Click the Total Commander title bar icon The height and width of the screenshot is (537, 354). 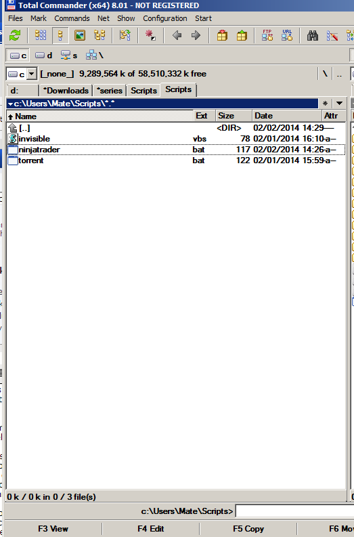[11, 5]
